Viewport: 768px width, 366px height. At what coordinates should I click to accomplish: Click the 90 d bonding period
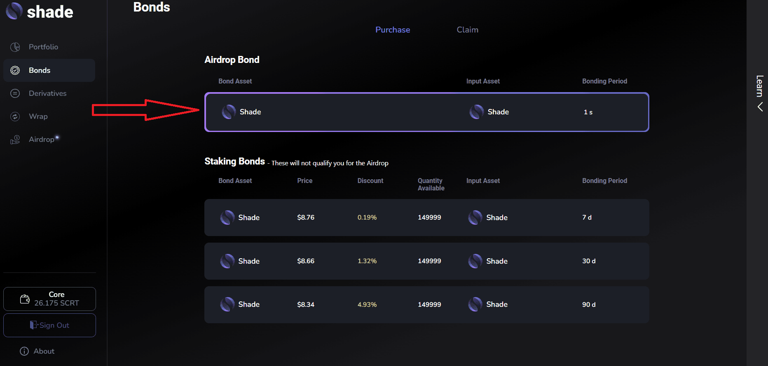click(589, 305)
